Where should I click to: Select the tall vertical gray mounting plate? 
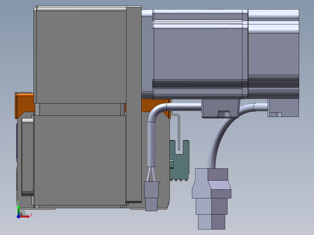click(134, 104)
